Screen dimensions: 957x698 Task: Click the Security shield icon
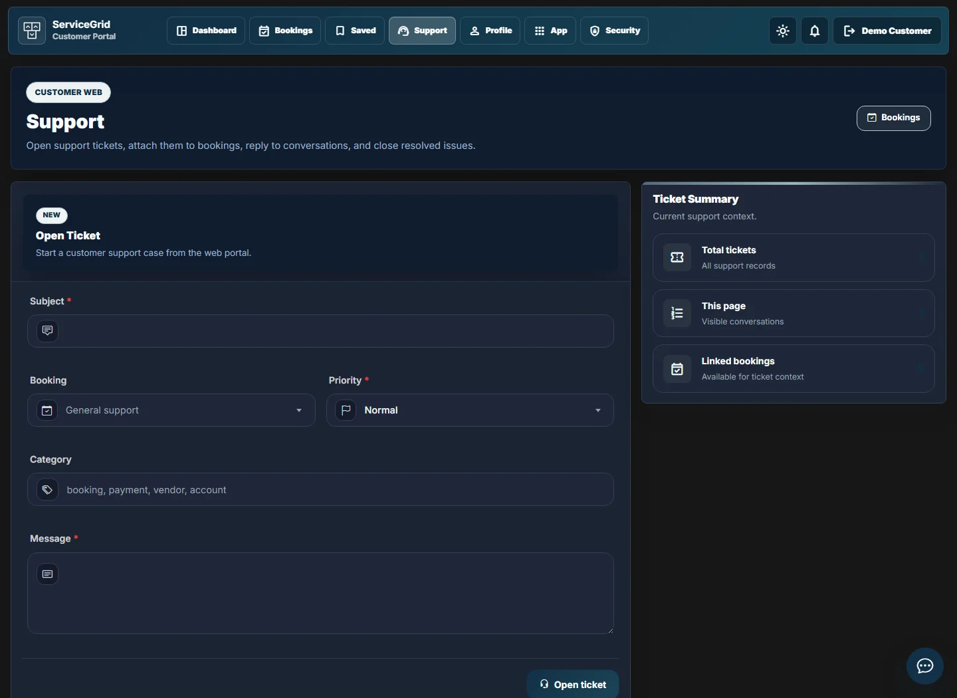(x=595, y=31)
